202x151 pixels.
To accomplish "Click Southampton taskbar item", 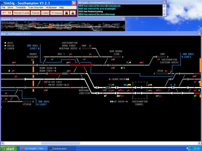I will coord(62,148).
